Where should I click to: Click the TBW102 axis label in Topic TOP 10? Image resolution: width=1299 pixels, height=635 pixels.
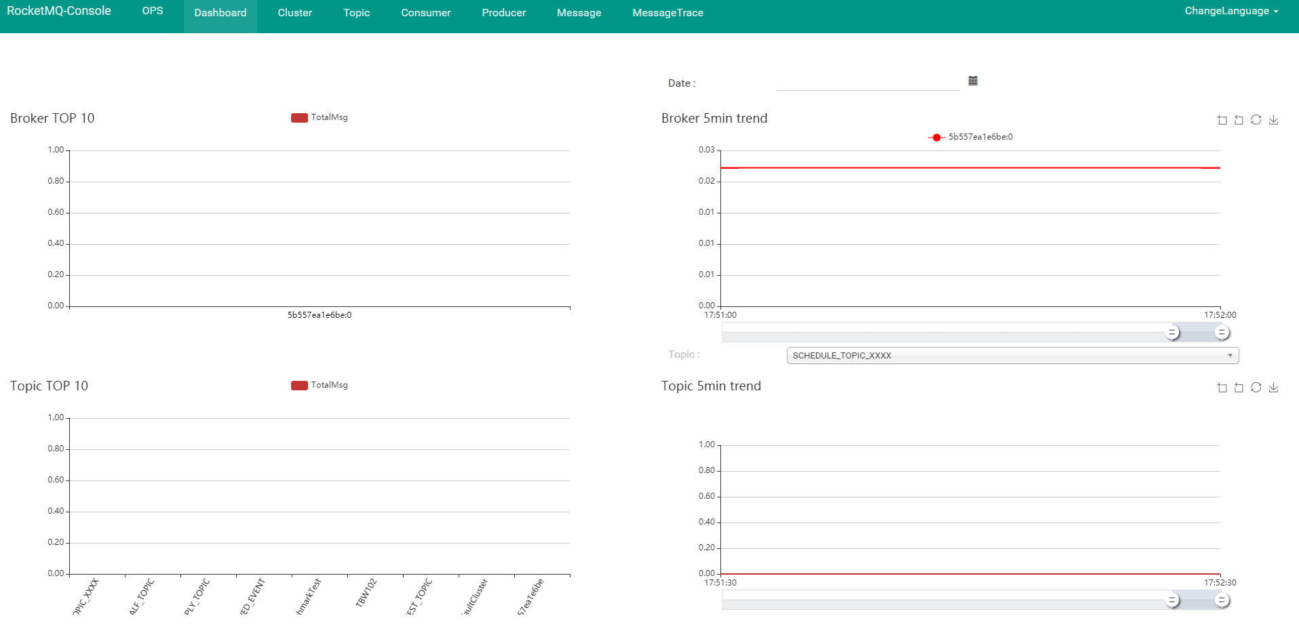pyautogui.click(x=366, y=592)
